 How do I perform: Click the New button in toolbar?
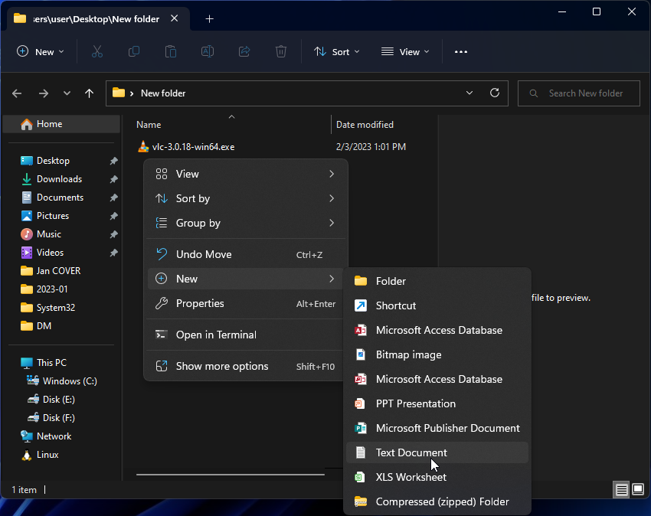(x=41, y=51)
